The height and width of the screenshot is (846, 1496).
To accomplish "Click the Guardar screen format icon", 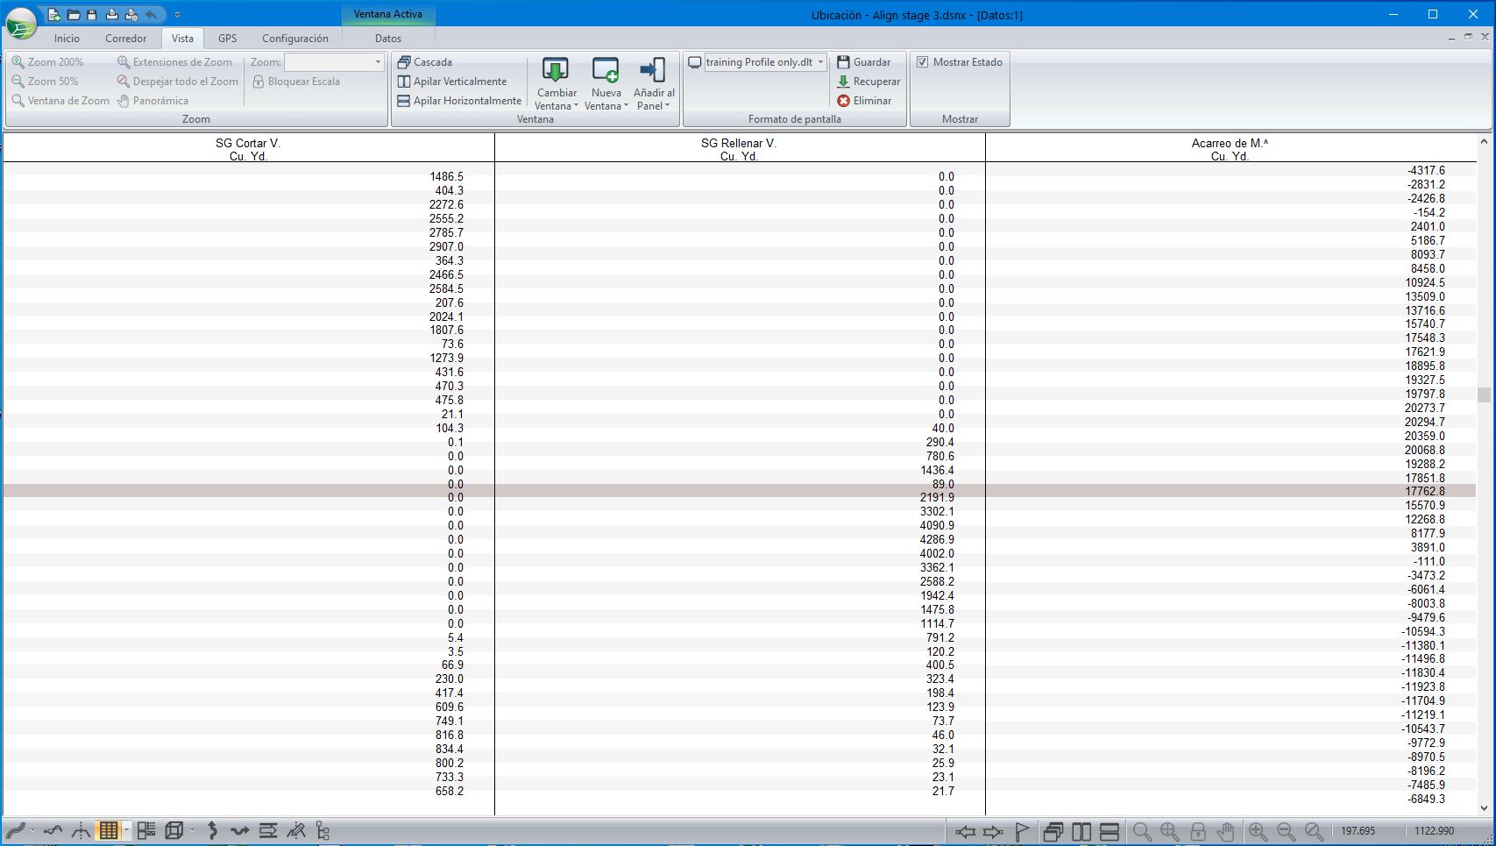I will click(843, 62).
